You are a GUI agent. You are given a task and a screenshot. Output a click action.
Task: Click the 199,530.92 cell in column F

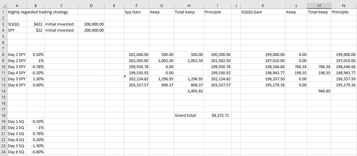[136, 73]
